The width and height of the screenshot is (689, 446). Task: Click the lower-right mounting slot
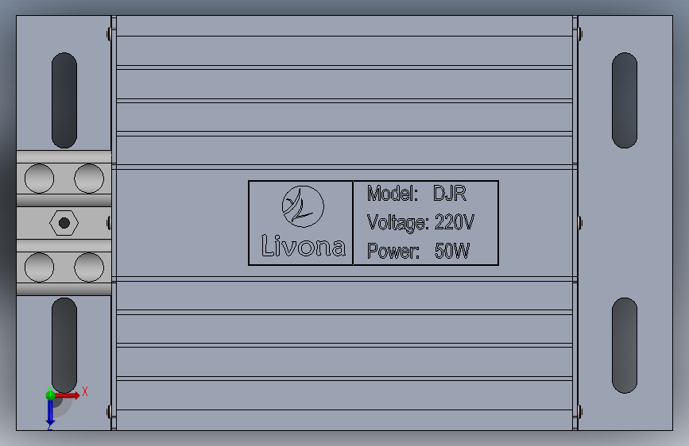click(625, 345)
